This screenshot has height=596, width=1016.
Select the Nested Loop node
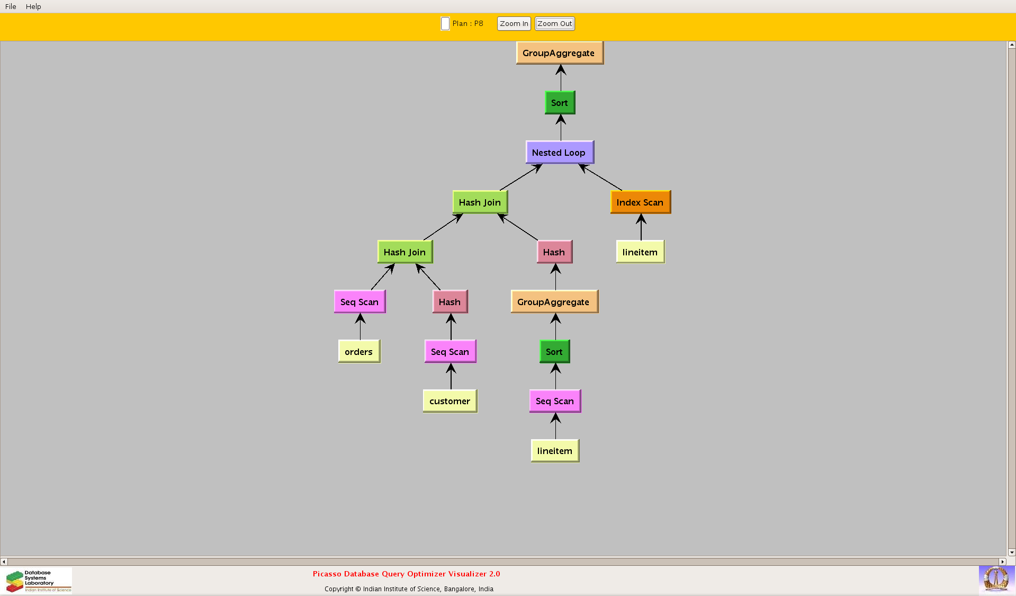(559, 153)
